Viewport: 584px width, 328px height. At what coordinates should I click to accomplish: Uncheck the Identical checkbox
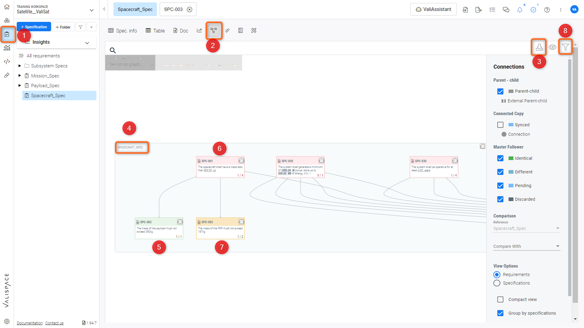click(500, 158)
